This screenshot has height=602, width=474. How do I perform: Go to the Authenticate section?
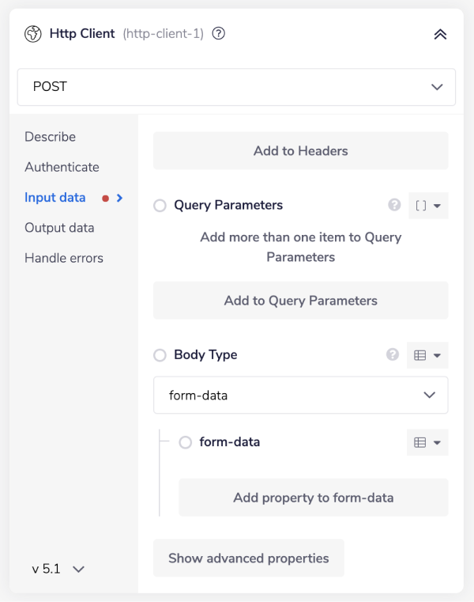pyautogui.click(x=62, y=167)
